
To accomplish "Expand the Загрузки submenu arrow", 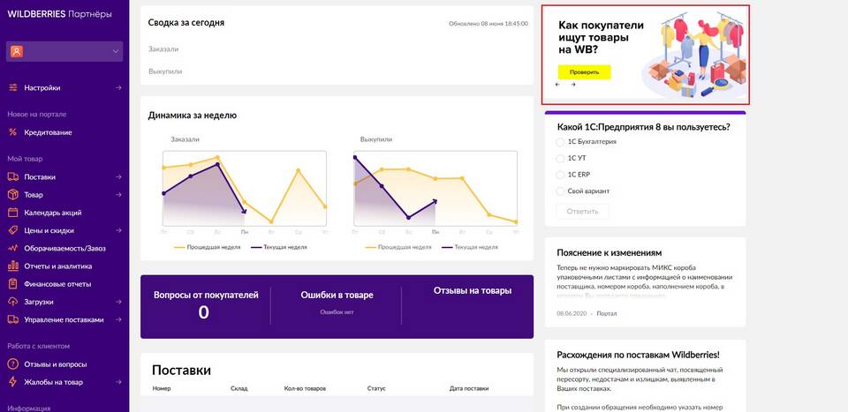I will (118, 302).
